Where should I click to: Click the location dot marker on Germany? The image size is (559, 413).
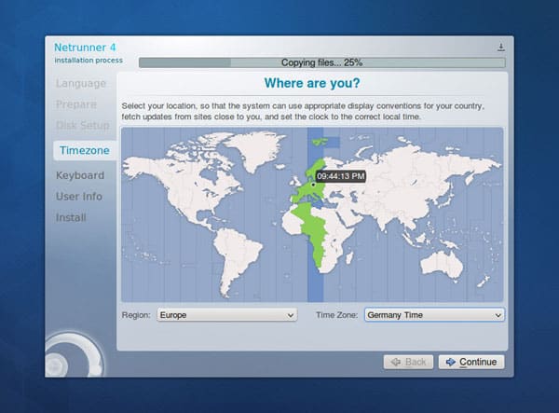(313, 185)
